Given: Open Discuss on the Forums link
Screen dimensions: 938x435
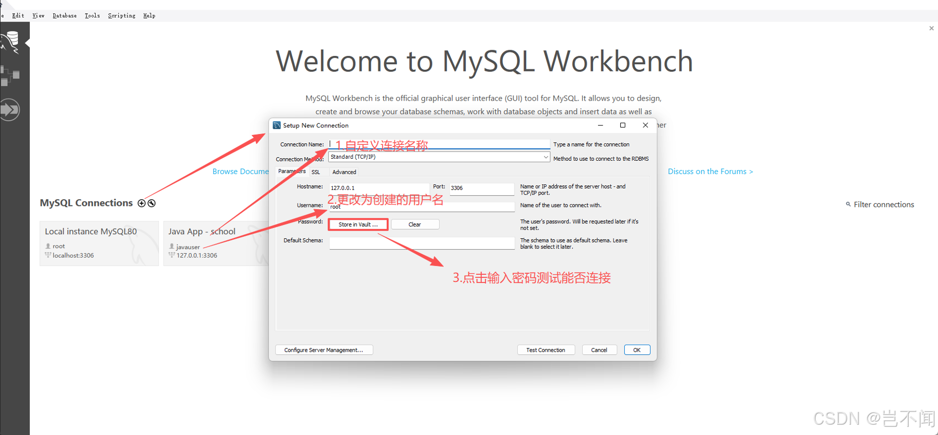Looking at the screenshot, I should point(710,172).
